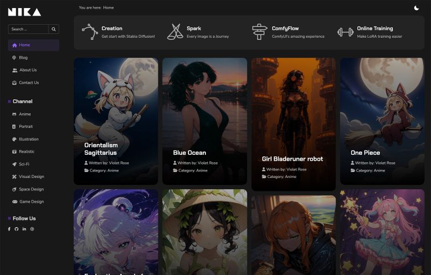This screenshot has height=275, width=431.
Task: Type in the Search input field
Action: (29, 29)
